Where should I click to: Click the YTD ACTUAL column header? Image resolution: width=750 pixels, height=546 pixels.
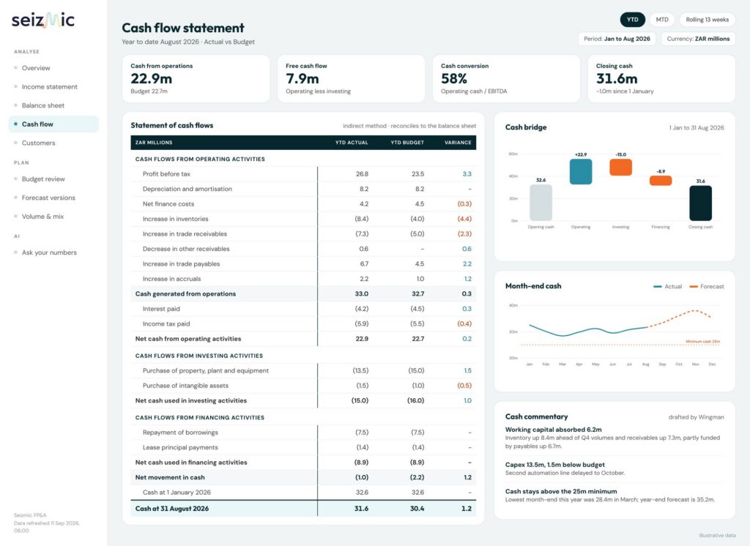pos(352,143)
